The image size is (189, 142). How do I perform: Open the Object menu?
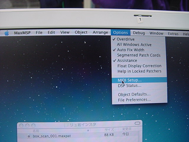tap(81, 32)
